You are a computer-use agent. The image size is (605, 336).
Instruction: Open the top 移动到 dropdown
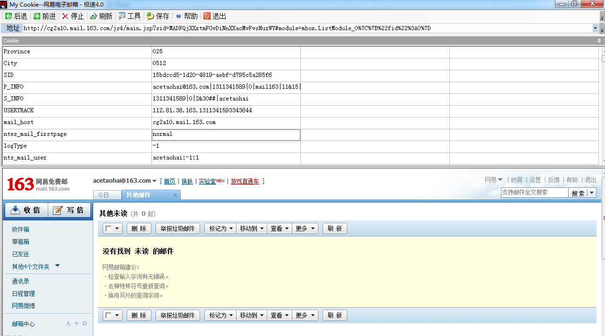pyautogui.click(x=251, y=228)
